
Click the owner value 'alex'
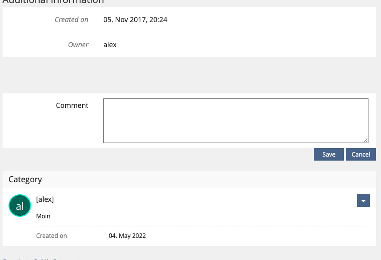pyautogui.click(x=110, y=45)
